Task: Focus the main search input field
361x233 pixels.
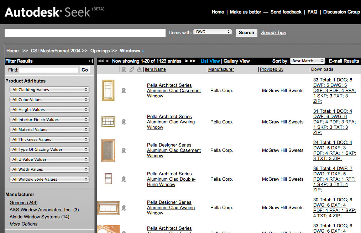Action: (x=85, y=33)
